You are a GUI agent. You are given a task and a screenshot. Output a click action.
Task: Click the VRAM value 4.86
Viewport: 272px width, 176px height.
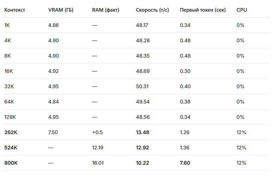(x=53, y=25)
